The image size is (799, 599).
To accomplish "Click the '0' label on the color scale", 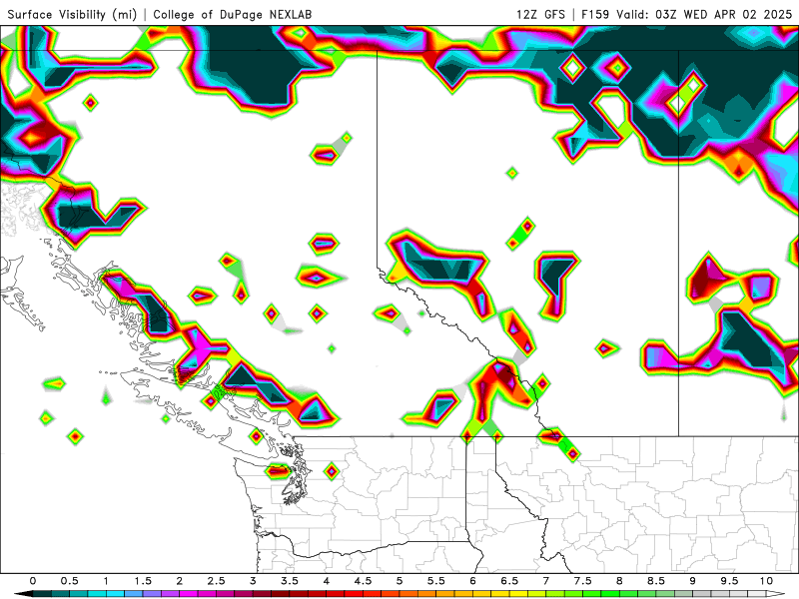I will pyautogui.click(x=33, y=581).
